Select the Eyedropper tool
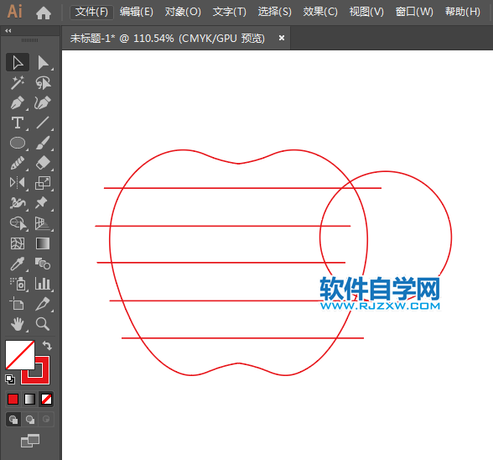493x460 pixels. (18, 264)
